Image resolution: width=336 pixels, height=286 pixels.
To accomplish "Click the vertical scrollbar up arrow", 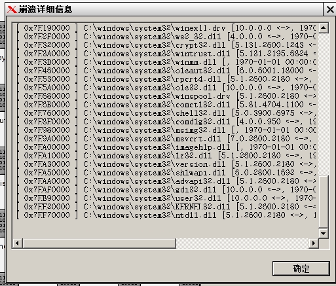I will [324, 27].
